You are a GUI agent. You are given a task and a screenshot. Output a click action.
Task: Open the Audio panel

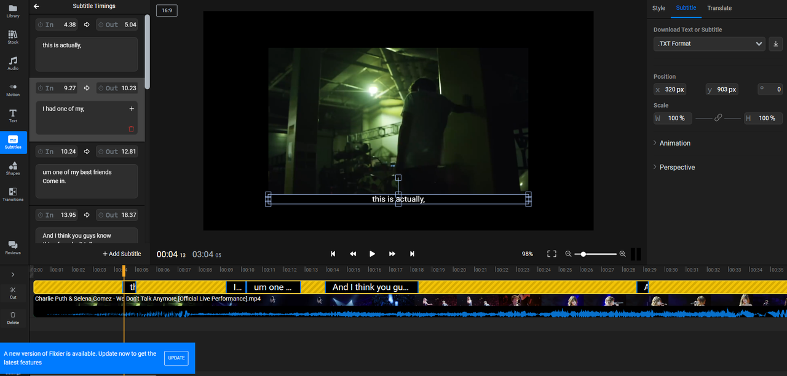[13, 63]
